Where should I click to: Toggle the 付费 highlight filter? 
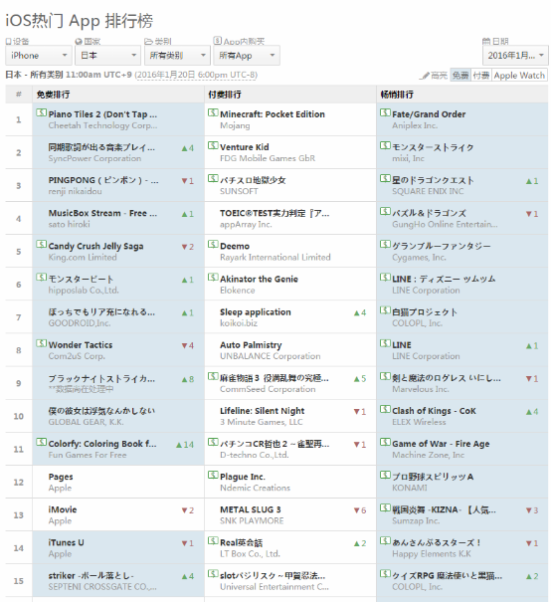[481, 76]
